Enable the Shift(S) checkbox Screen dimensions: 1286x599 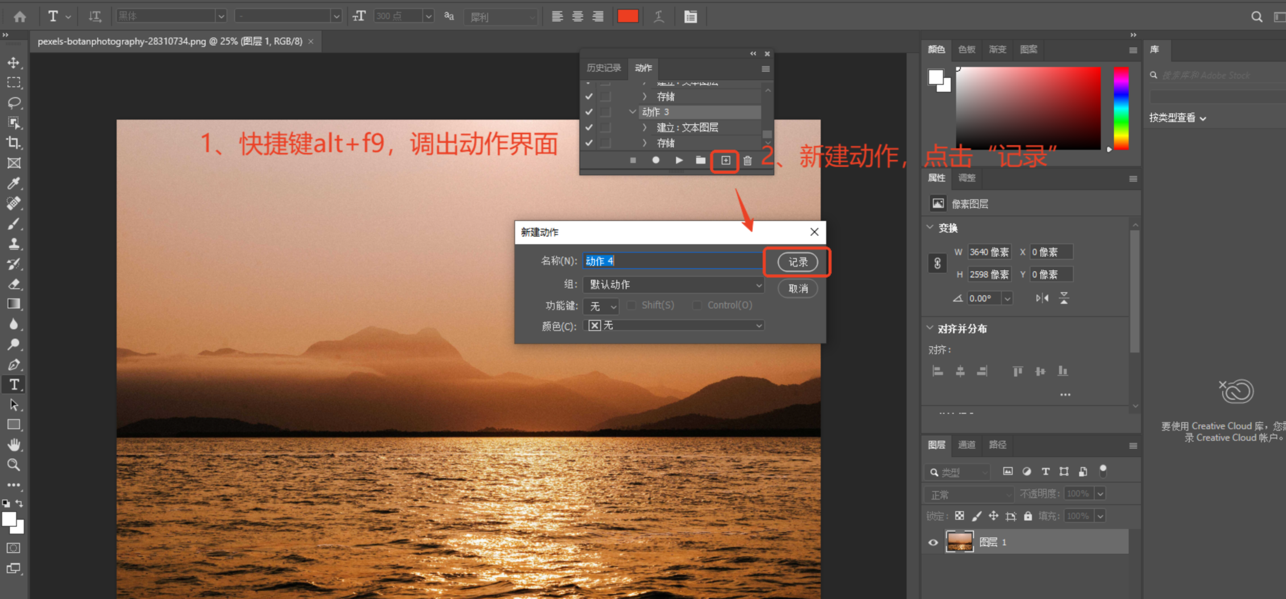pos(631,305)
